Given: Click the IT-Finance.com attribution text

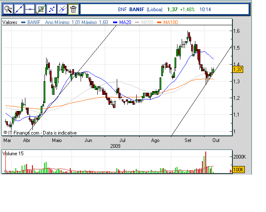Looking at the screenshot, I should (40, 132).
